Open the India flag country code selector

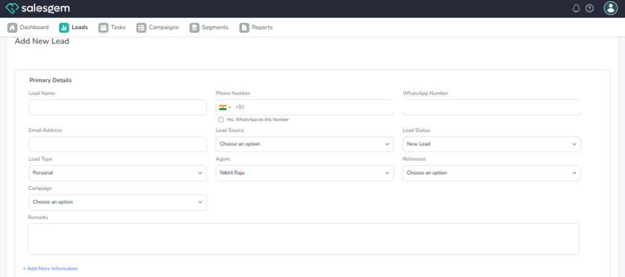click(224, 107)
